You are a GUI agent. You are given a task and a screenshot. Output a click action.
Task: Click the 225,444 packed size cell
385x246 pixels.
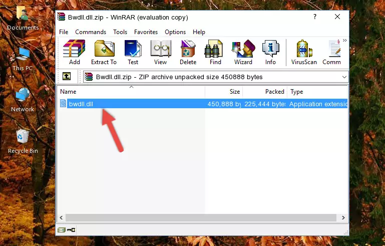coord(265,104)
